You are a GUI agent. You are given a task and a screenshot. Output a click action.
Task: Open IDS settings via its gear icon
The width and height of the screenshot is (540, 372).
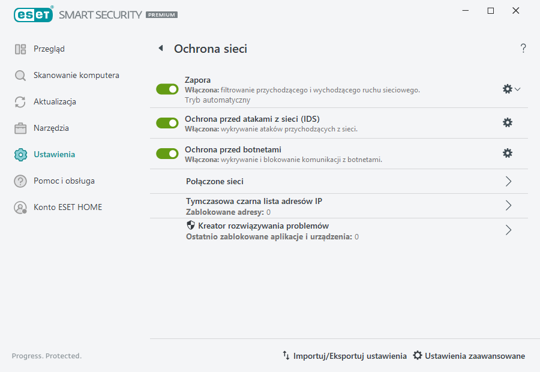(508, 122)
